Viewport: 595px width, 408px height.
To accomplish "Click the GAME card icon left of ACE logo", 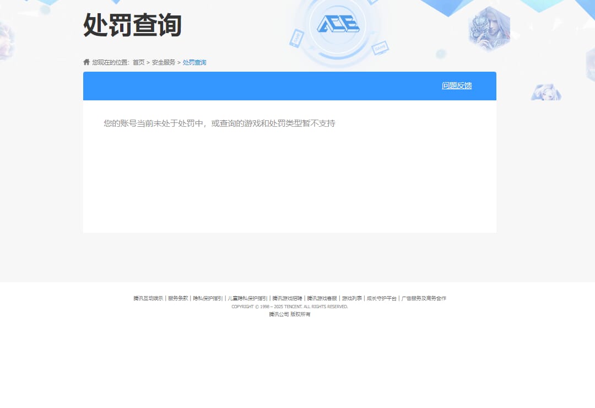I will 296,37.
